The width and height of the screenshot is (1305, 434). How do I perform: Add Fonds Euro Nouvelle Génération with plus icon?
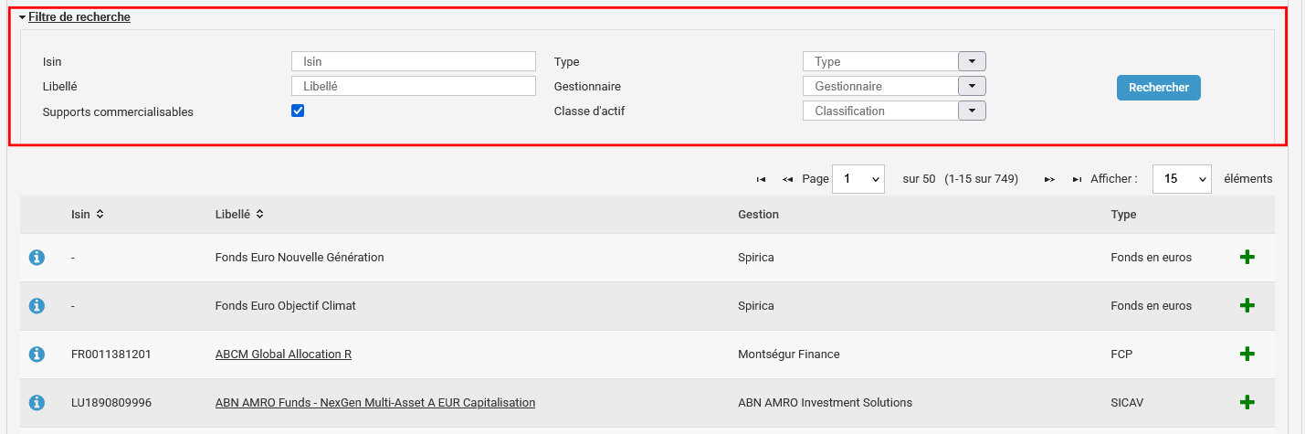click(1247, 258)
